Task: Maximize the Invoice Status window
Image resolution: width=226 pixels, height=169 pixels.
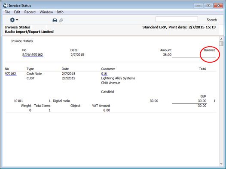Action: (208, 6)
